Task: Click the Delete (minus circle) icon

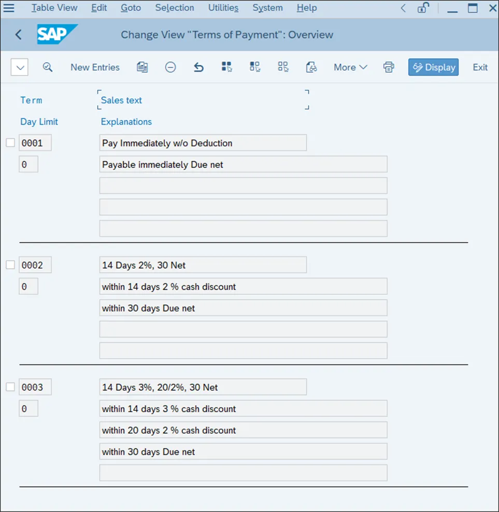Action: (x=170, y=67)
